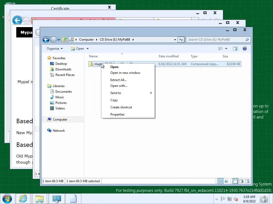Toggle the first pane layout button in status bar

click(235, 181)
